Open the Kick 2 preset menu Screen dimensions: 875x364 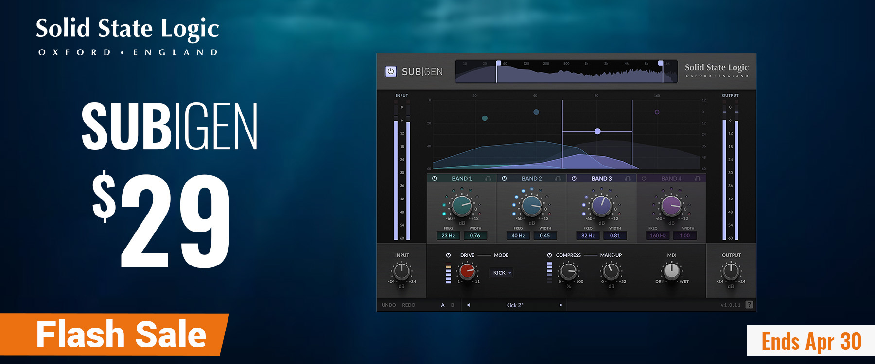point(514,305)
